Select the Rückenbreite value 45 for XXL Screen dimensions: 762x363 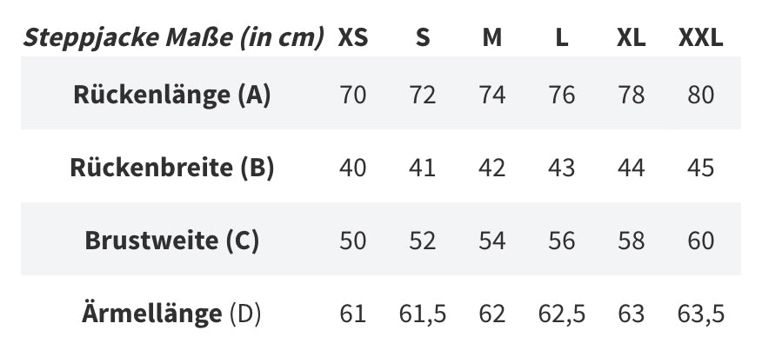coord(700,167)
